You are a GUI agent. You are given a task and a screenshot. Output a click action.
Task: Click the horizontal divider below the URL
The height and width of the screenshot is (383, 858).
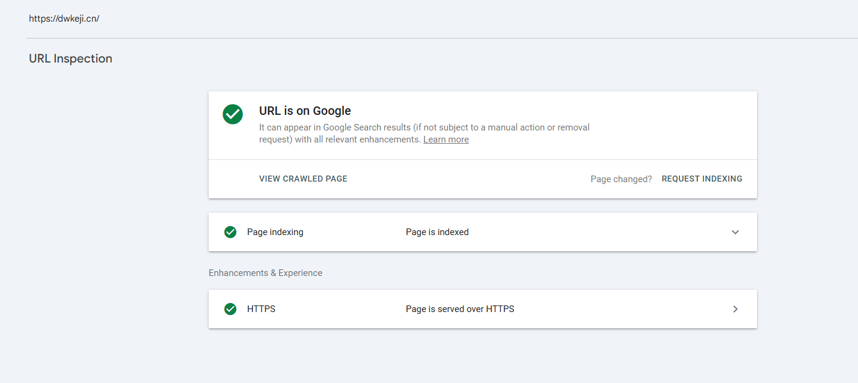(442, 38)
